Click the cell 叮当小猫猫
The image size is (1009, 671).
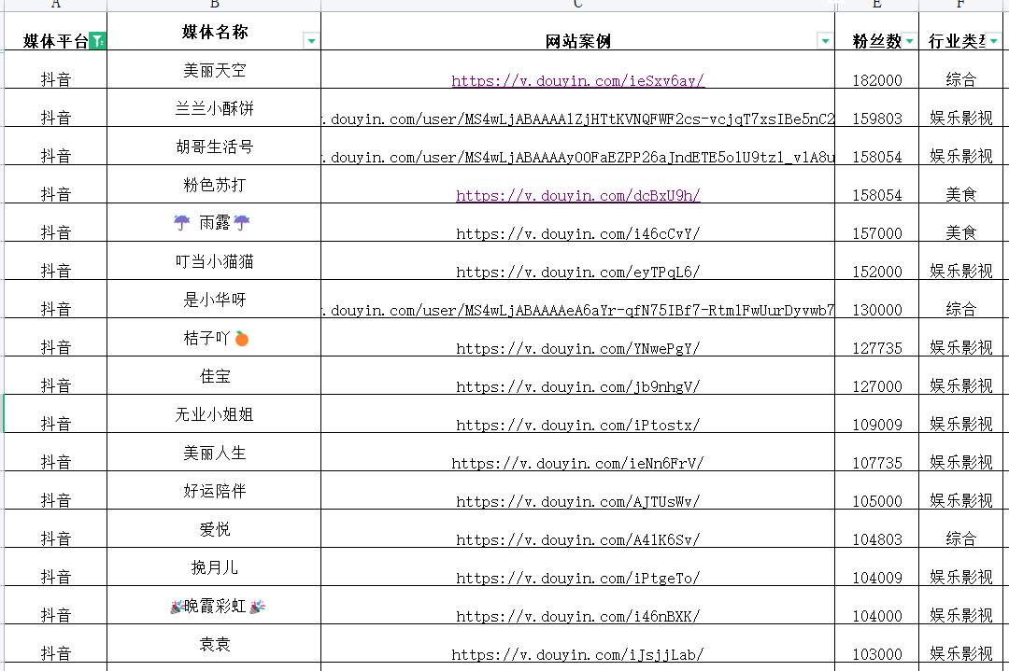[x=214, y=261]
